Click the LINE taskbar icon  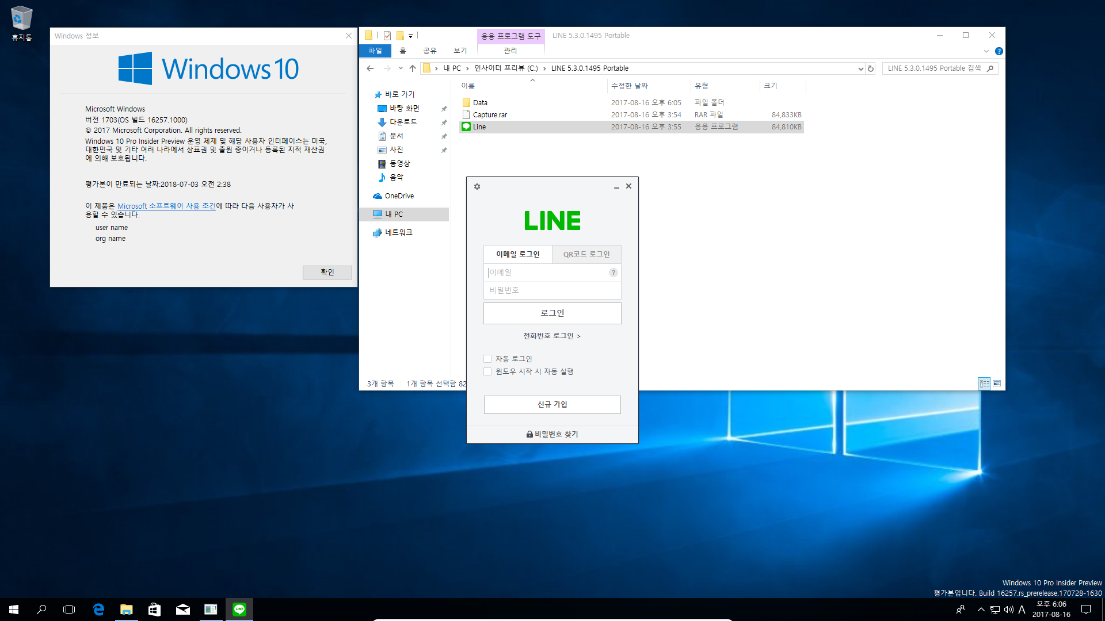point(239,609)
